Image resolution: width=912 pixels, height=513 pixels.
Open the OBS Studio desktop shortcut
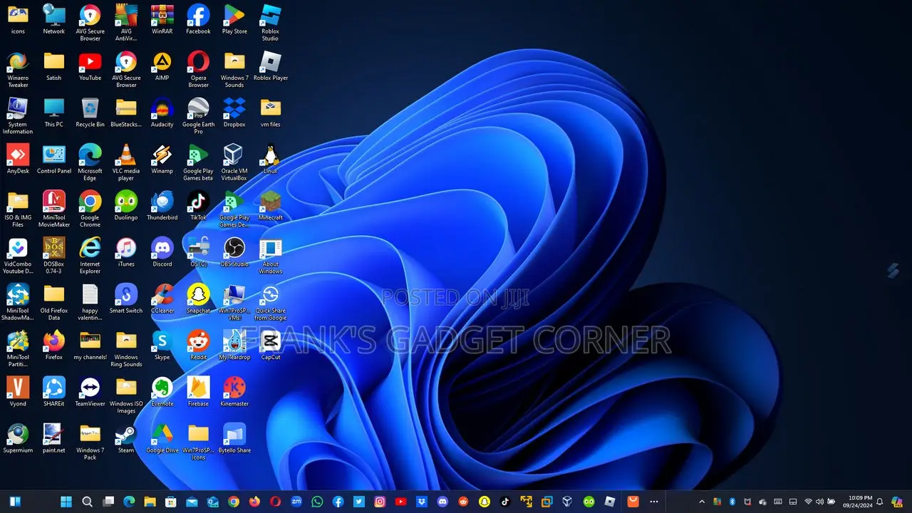[x=234, y=252]
